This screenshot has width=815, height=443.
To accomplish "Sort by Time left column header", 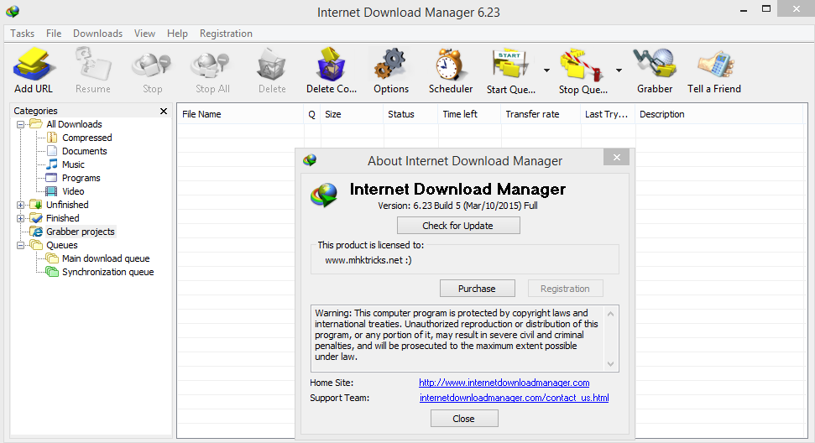I will click(469, 114).
